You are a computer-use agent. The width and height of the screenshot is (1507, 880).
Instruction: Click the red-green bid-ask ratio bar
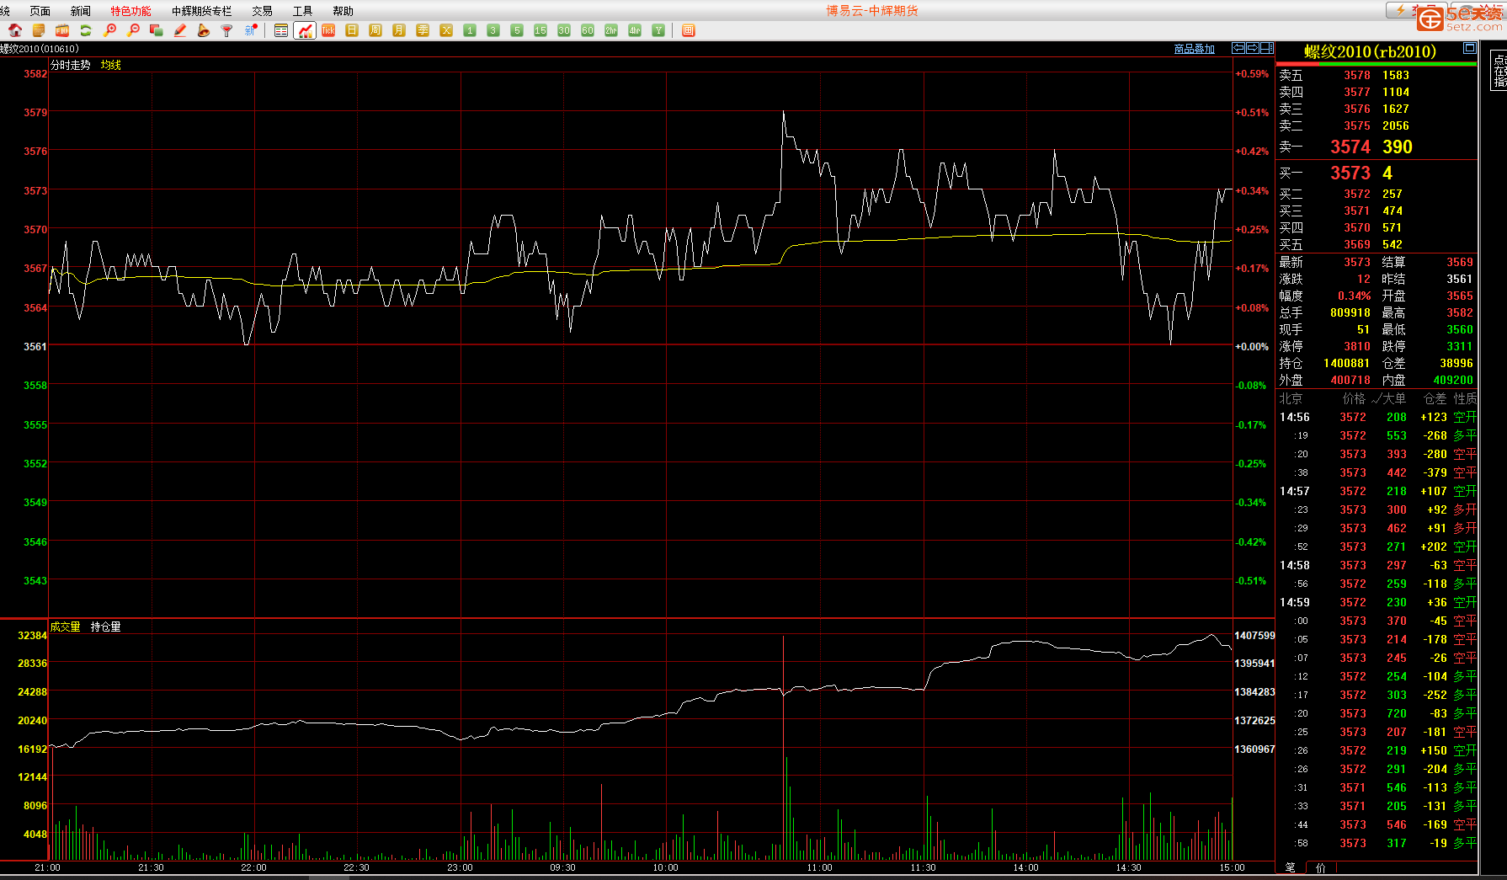coord(1377,64)
